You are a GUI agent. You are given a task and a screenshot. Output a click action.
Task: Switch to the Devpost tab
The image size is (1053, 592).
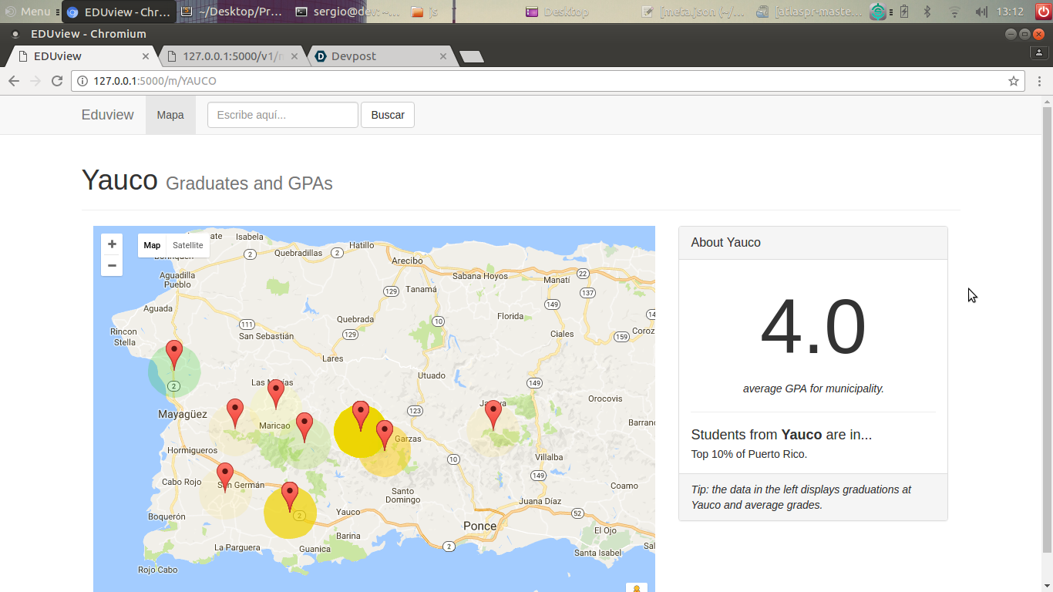pos(379,56)
